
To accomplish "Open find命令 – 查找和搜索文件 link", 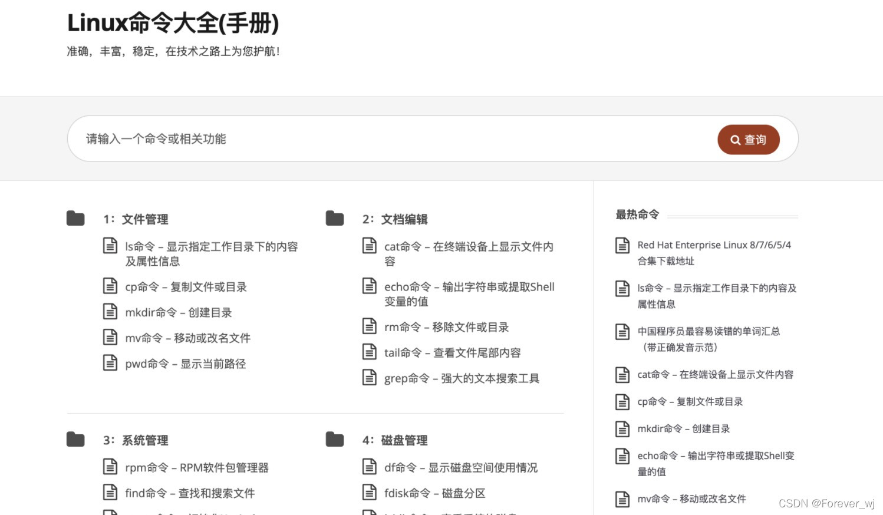I will (190, 493).
